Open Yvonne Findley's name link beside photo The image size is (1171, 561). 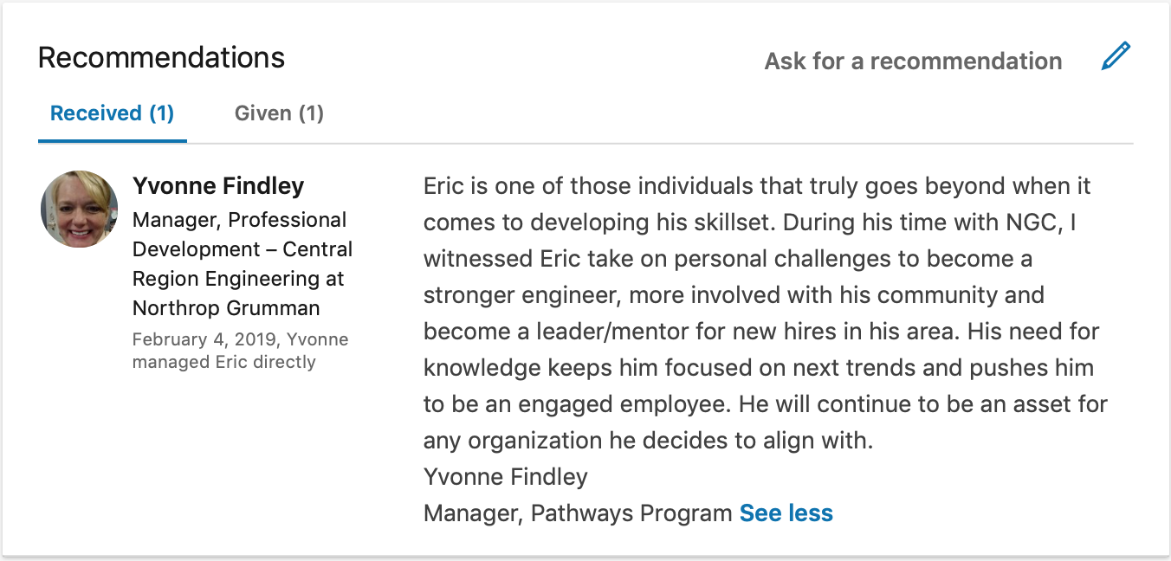218,186
